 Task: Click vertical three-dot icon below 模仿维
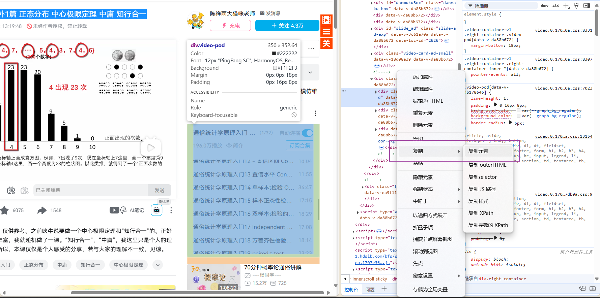click(x=315, y=113)
